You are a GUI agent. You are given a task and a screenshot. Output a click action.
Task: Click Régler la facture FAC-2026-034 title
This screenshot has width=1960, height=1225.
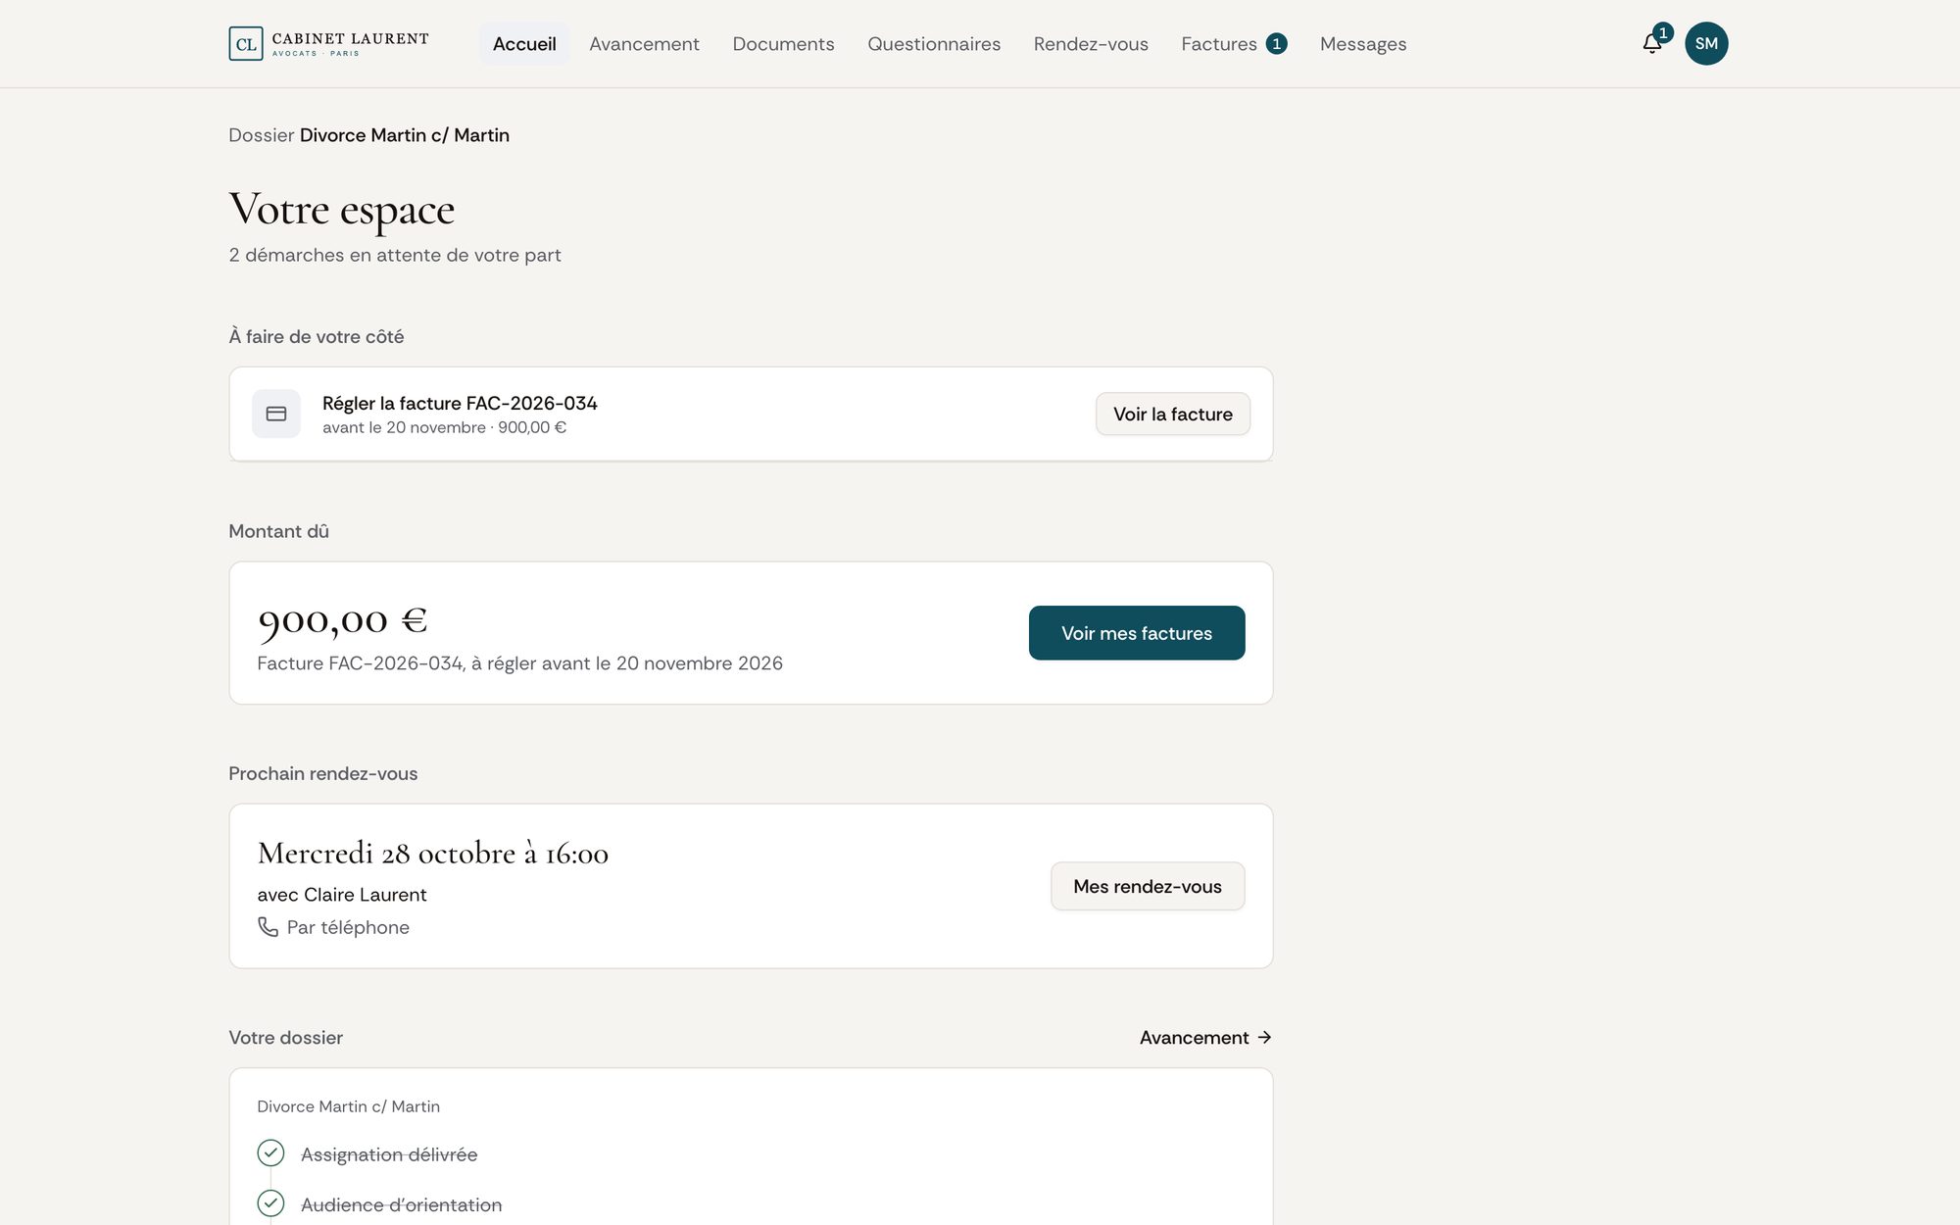(x=460, y=403)
